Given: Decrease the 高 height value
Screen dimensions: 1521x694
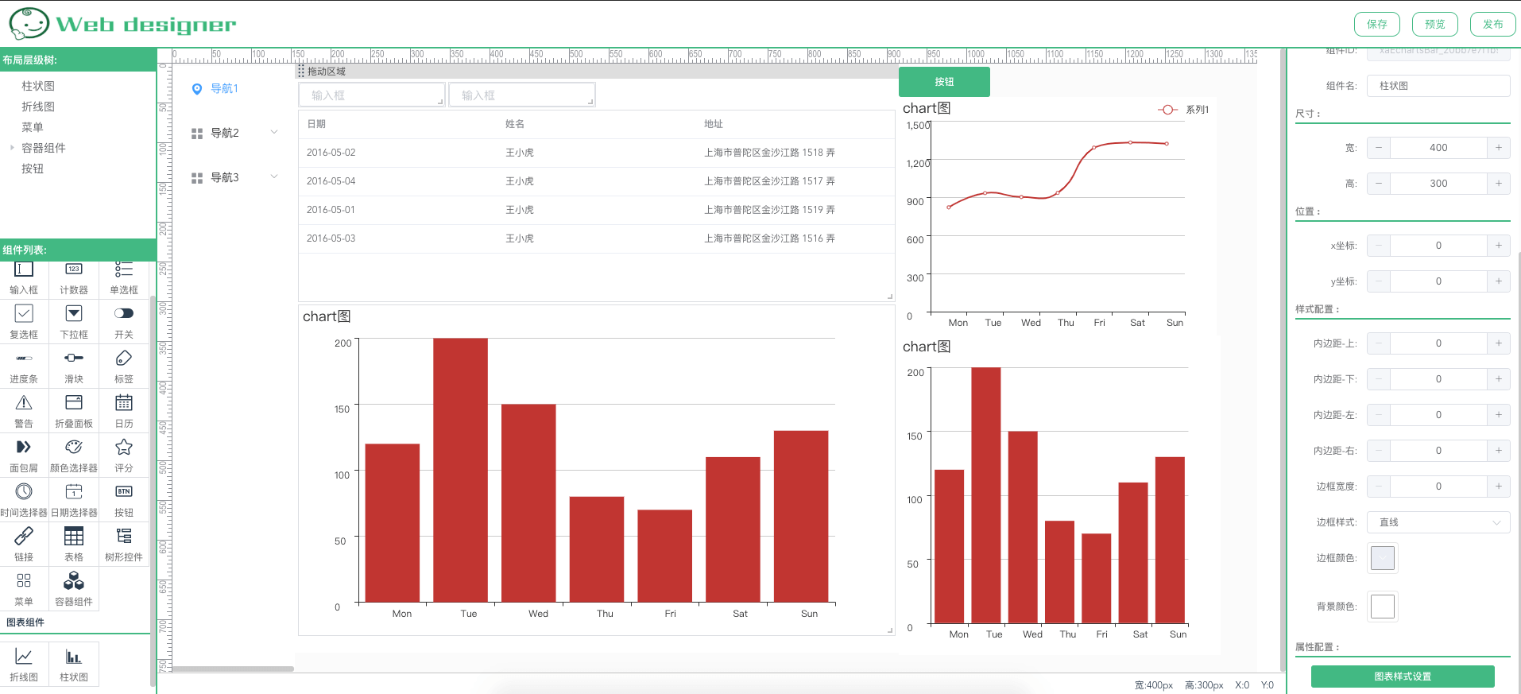Looking at the screenshot, I should 1379,184.
